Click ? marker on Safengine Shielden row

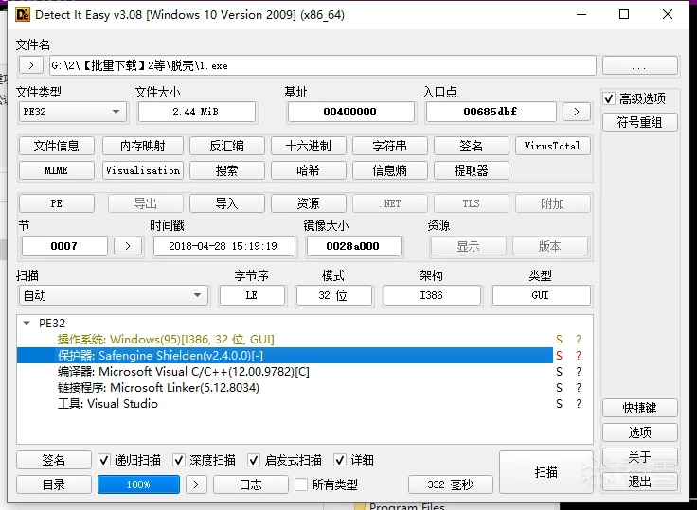(x=579, y=356)
